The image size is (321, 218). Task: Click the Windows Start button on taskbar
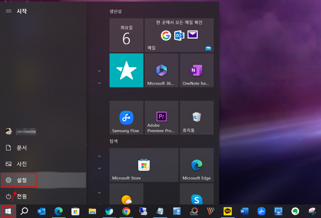[x=8, y=211]
